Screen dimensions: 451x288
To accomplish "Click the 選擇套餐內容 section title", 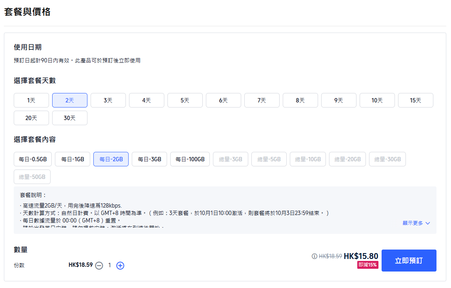I will pos(35,140).
